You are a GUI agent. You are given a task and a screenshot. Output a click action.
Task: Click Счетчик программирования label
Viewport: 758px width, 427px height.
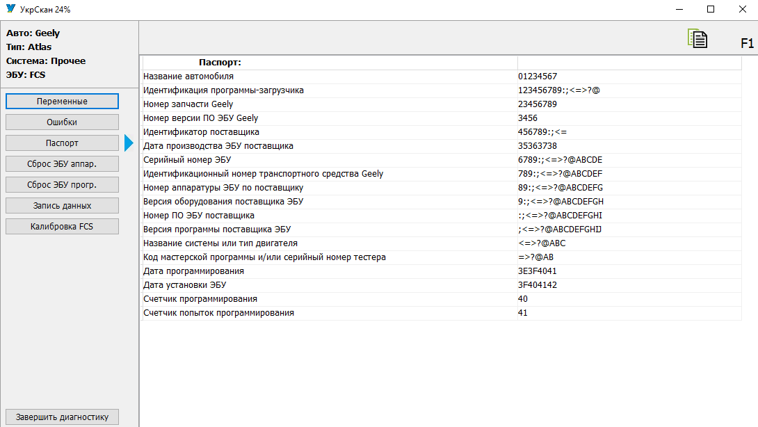pyautogui.click(x=200, y=299)
